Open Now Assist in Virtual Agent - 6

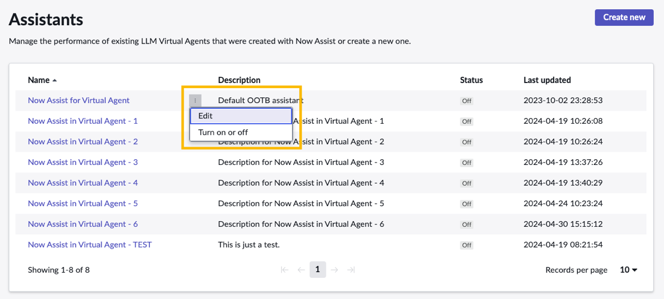82,223
